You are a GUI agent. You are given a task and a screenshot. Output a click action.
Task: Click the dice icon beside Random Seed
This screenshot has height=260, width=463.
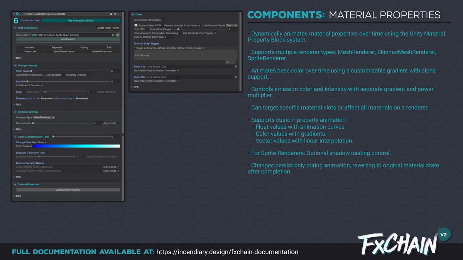pyautogui.click(x=136, y=25)
